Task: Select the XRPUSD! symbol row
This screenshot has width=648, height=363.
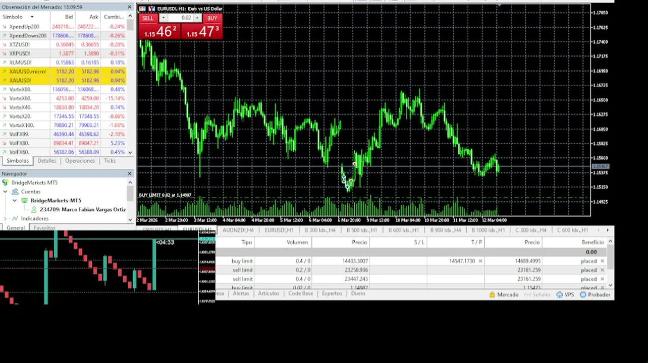Action: click(63, 53)
